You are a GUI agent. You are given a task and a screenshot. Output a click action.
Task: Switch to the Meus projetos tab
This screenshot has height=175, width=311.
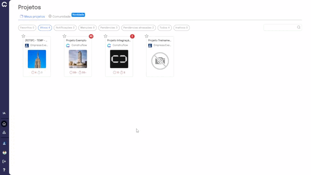(x=32, y=17)
